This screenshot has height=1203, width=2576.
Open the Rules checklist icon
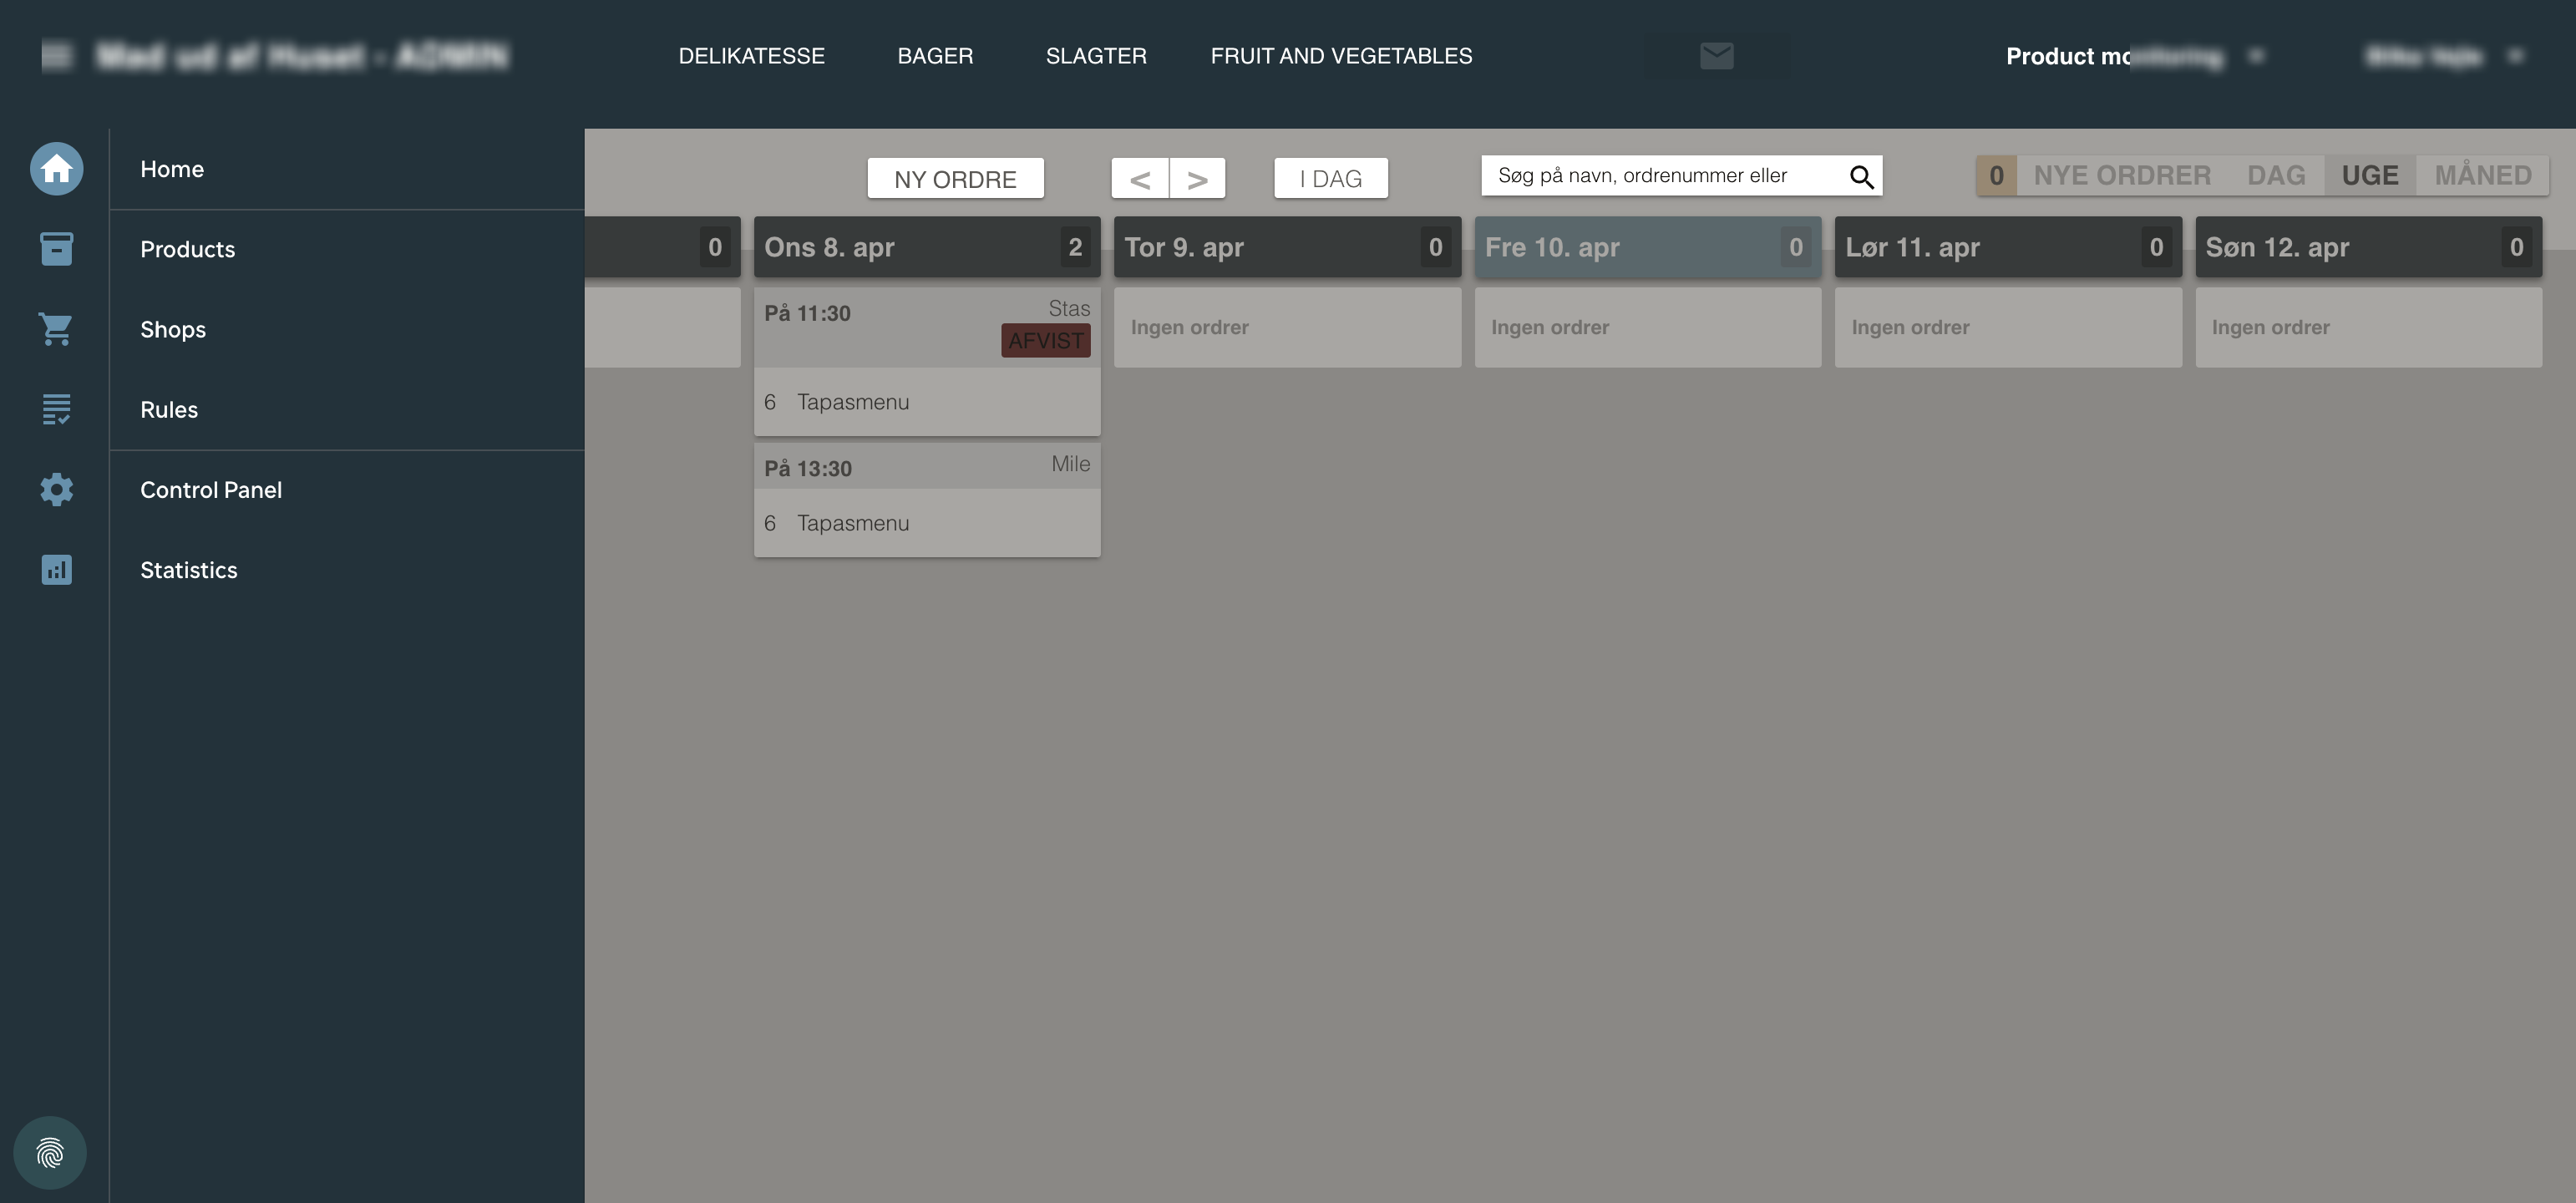[56, 409]
